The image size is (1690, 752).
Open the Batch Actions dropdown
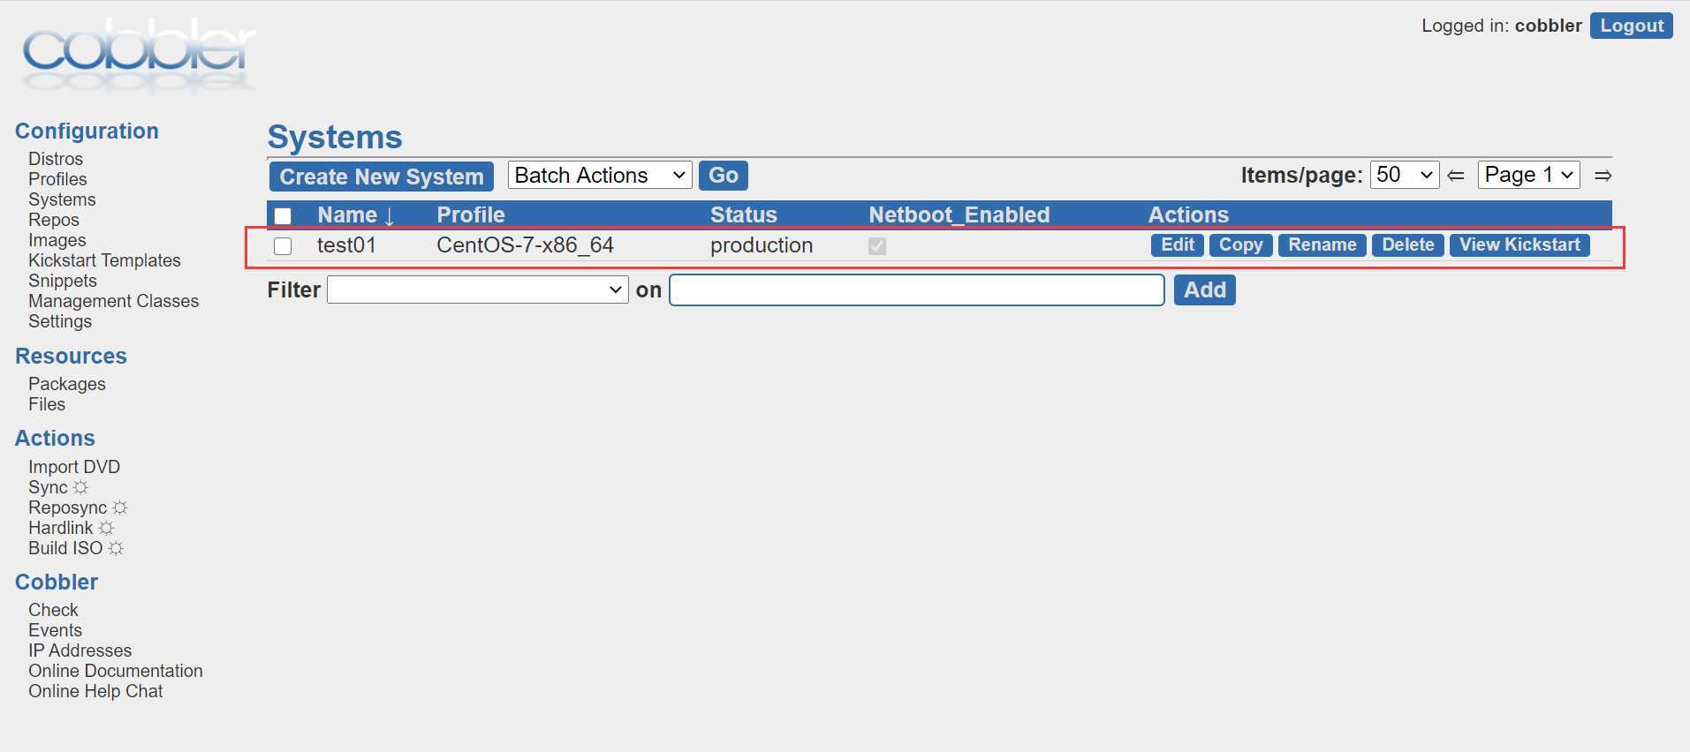click(600, 176)
